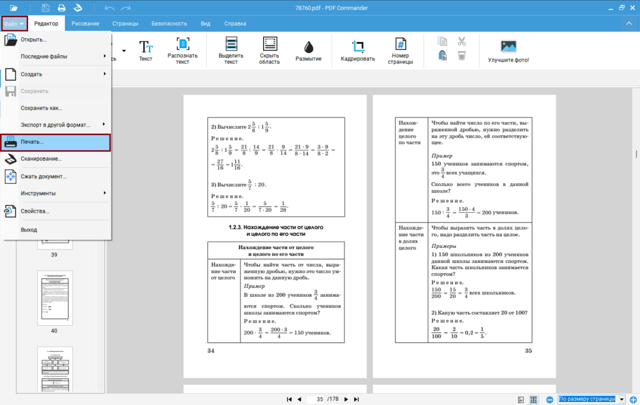Open the Файл menu

pyautogui.click(x=14, y=24)
